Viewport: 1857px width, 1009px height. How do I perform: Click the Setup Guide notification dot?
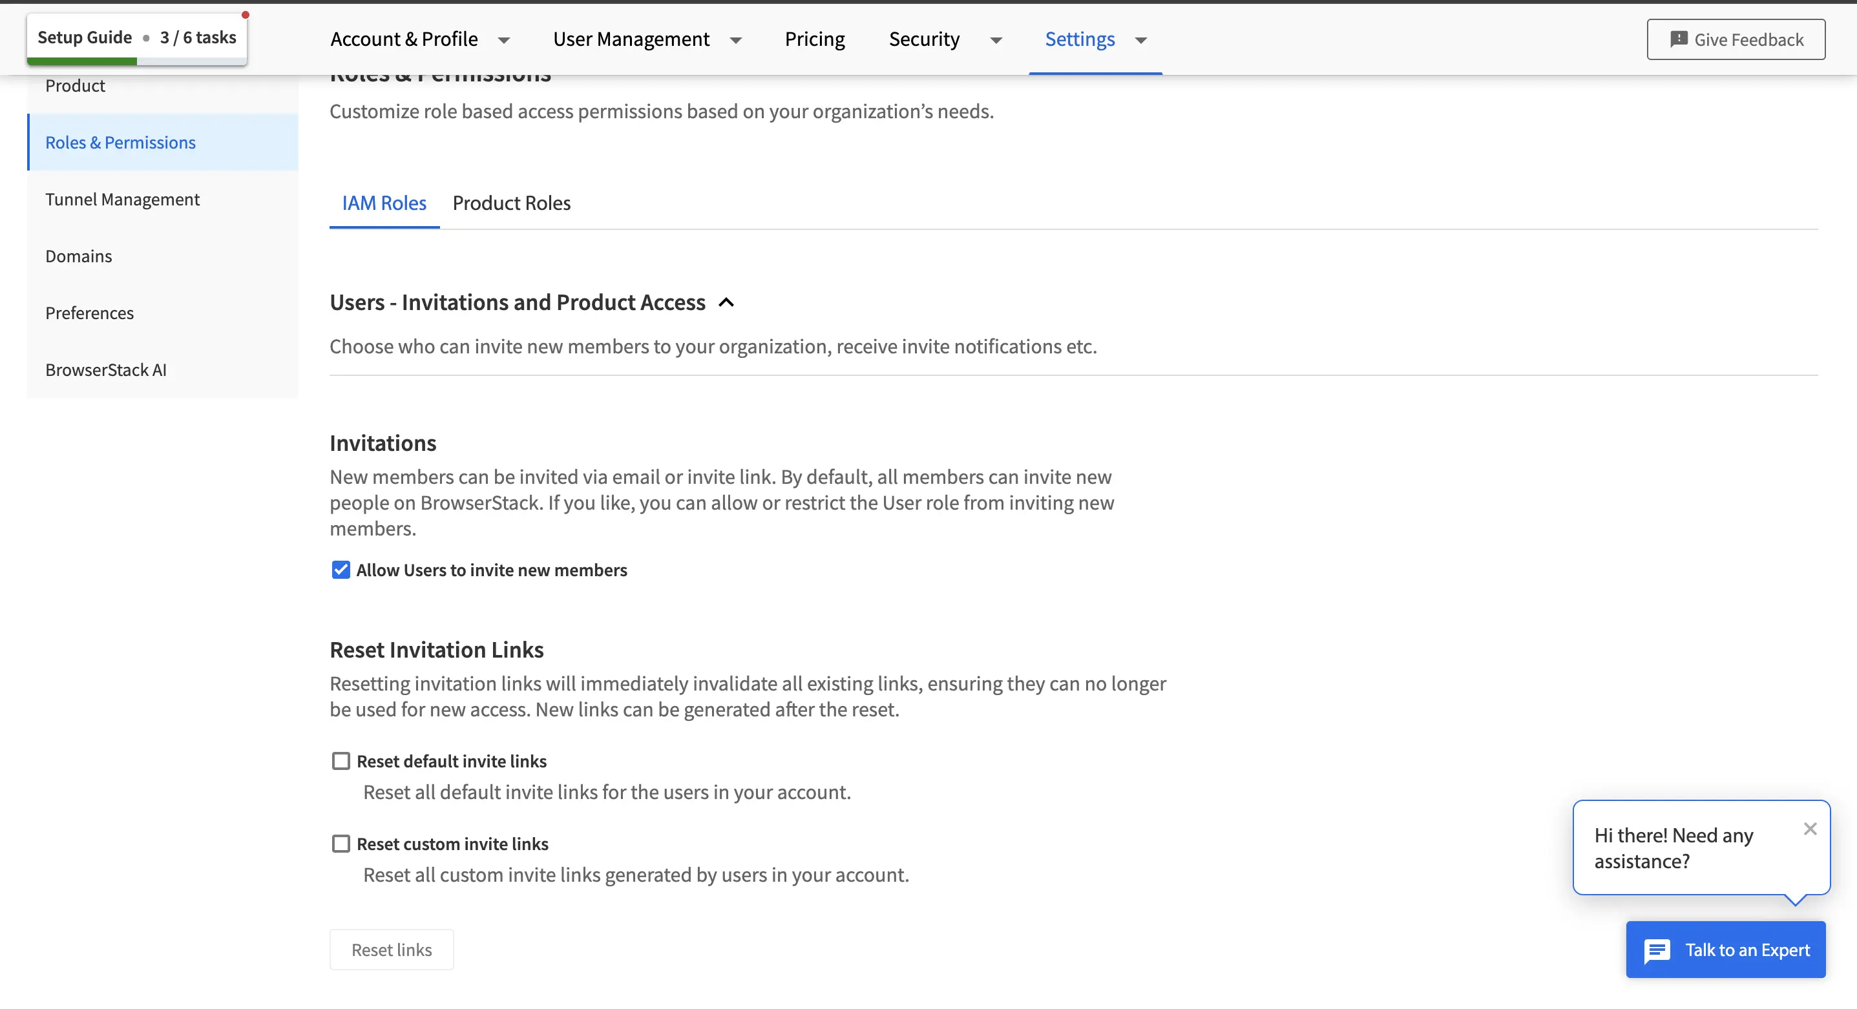[x=247, y=14]
